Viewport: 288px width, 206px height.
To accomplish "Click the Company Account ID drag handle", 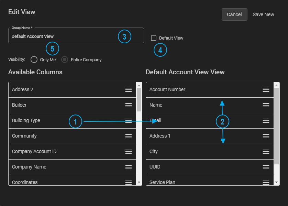I will tap(129, 151).
